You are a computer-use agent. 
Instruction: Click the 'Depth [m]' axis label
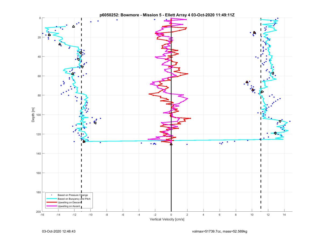tap(33, 115)
